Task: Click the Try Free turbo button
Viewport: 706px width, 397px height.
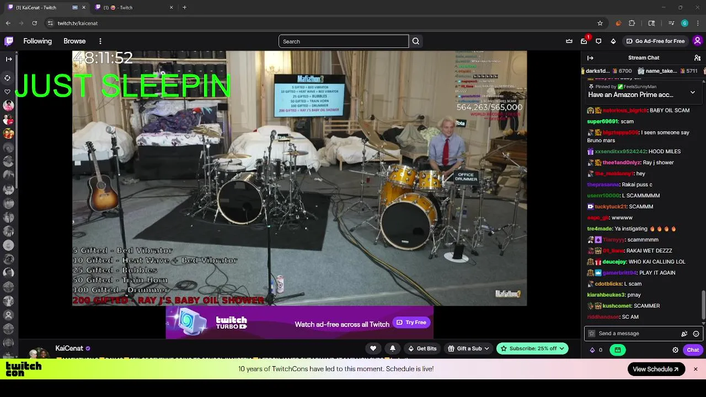Action: tap(411, 323)
